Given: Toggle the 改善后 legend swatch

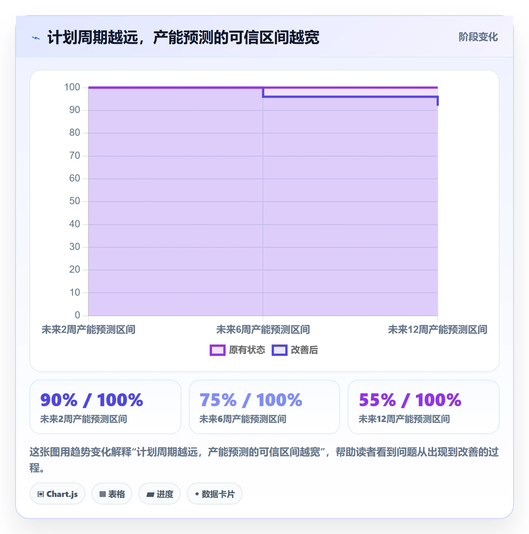Looking at the screenshot, I should 279,350.
